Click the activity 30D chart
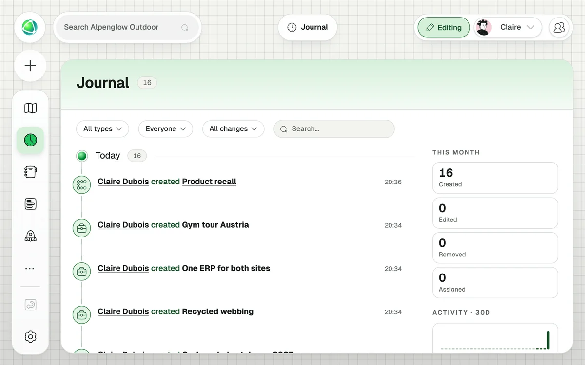The image size is (585, 365). [x=495, y=338]
